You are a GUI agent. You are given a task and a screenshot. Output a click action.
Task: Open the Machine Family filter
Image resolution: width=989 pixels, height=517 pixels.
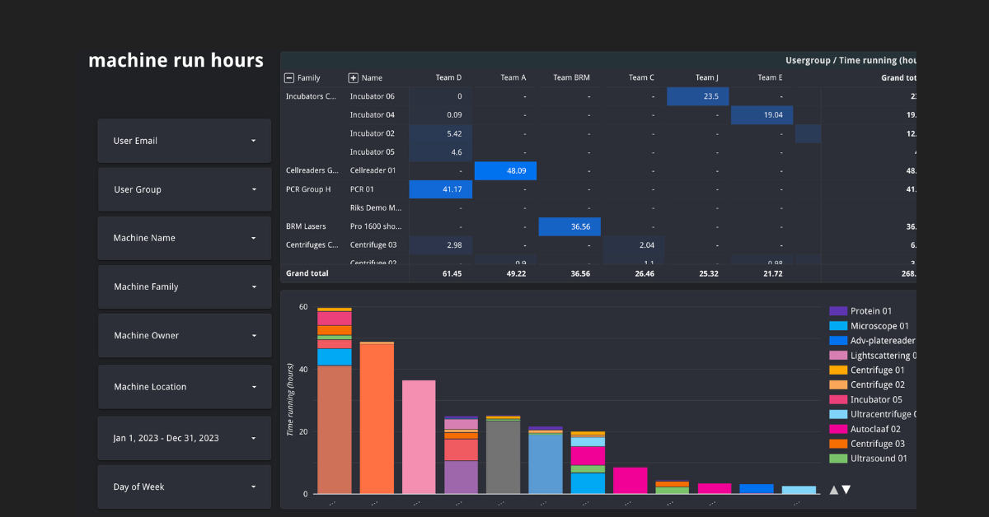[185, 286]
